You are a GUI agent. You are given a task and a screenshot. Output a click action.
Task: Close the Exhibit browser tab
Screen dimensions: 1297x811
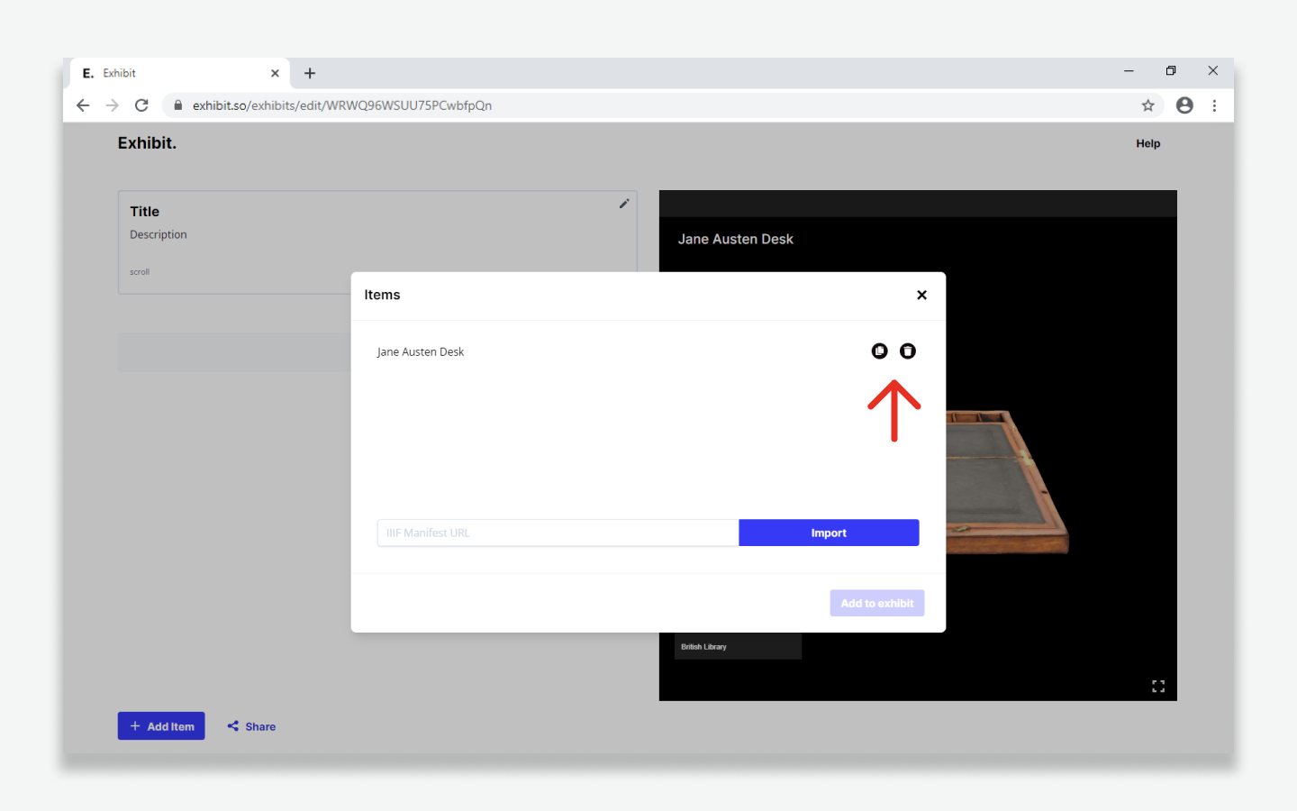click(275, 73)
